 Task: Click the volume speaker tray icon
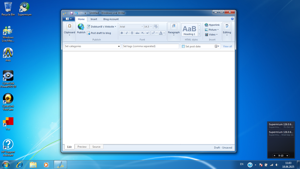click(x=277, y=165)
